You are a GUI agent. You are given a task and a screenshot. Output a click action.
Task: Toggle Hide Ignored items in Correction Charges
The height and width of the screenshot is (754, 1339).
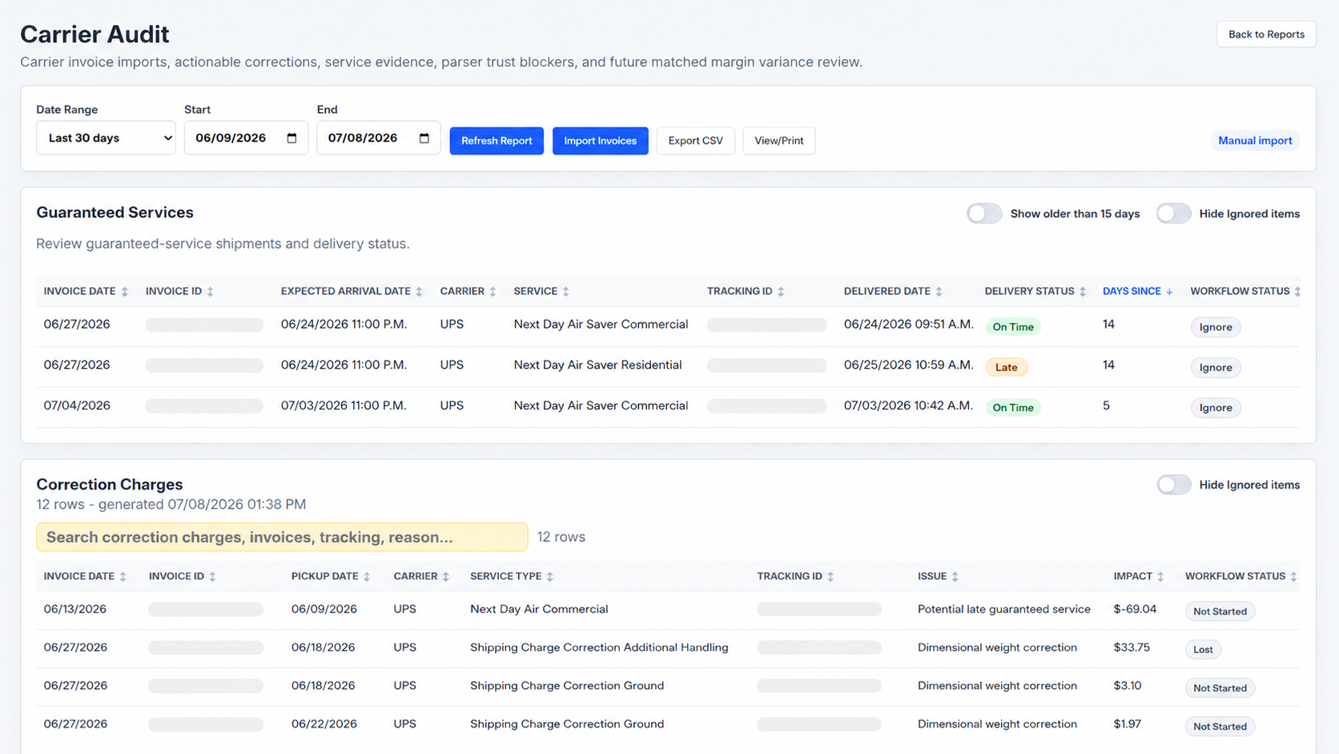click(1173, 485)
